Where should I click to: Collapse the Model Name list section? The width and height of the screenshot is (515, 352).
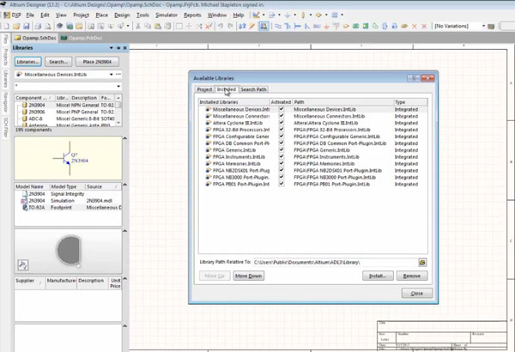[x=124, y=185]
